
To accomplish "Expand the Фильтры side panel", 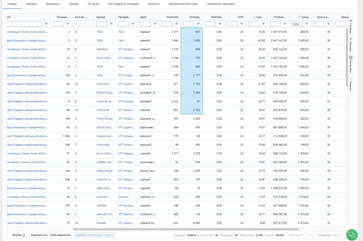I will tap(351, 45).
